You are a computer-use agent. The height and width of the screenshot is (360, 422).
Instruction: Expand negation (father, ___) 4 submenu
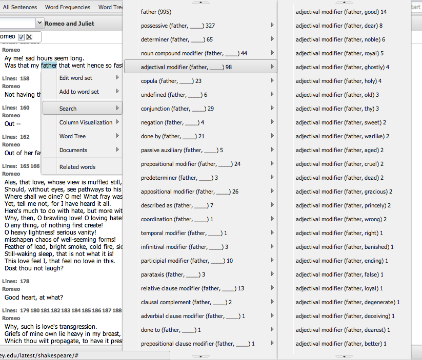tap(200, 122)
